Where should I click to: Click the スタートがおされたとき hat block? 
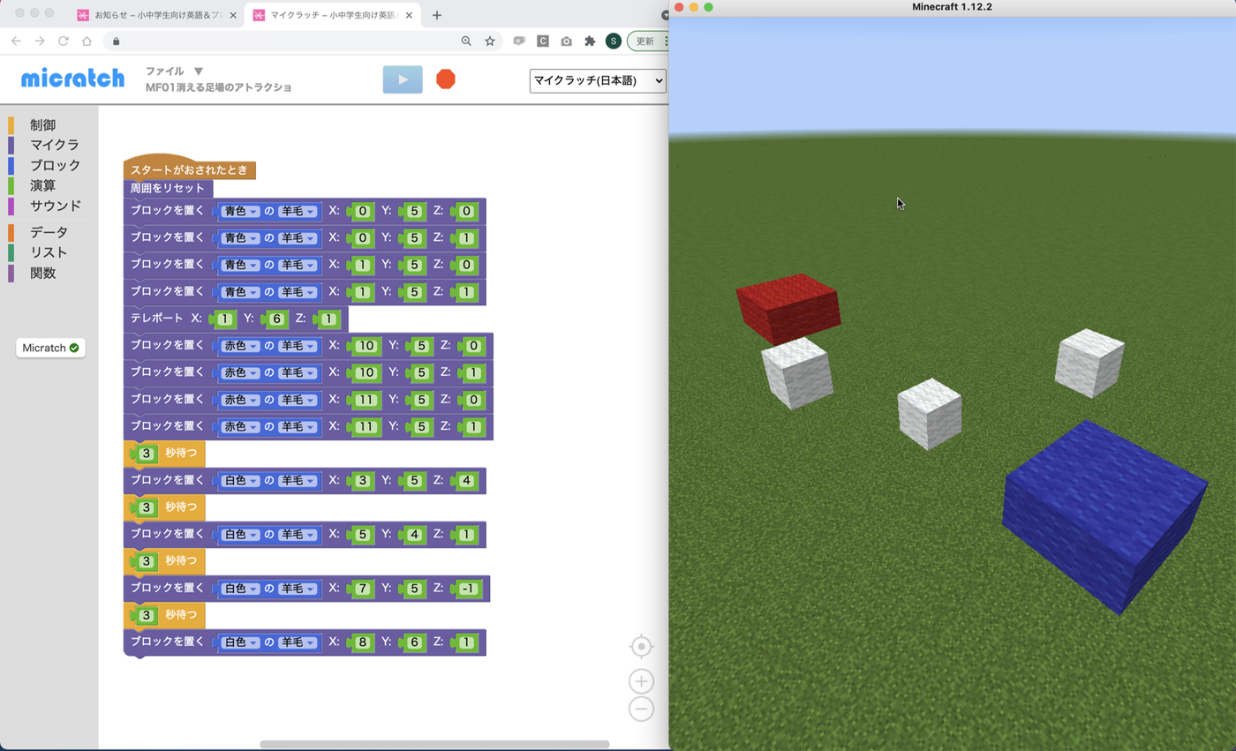pyautogui.click(x=190, y=169)
